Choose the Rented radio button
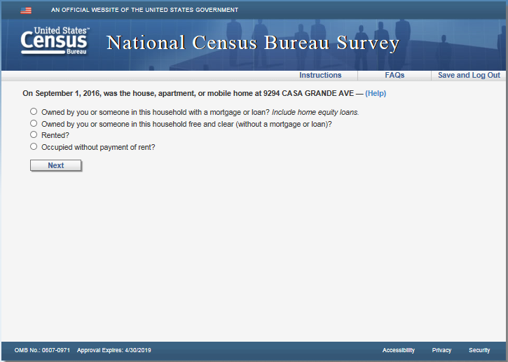Image resolution: width=508 pixels, height=362 pixels. pos(34,134)
